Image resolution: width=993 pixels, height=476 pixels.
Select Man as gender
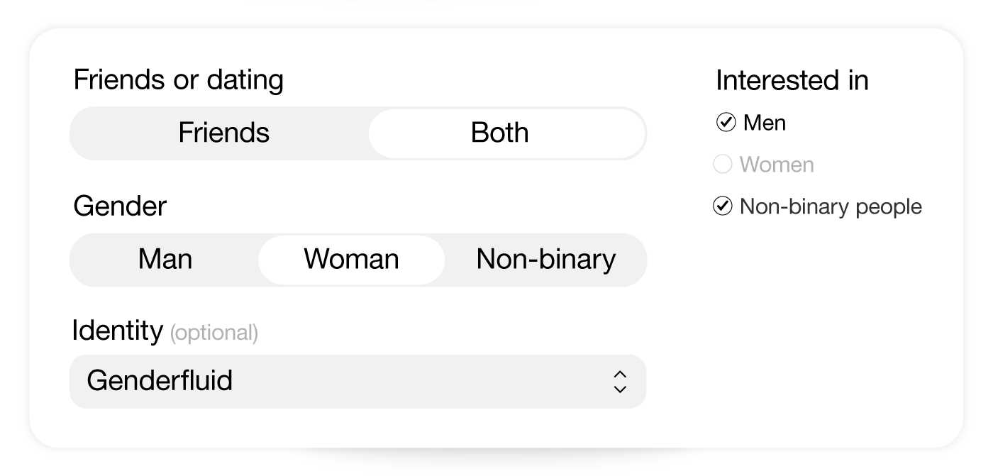point(164,260)
